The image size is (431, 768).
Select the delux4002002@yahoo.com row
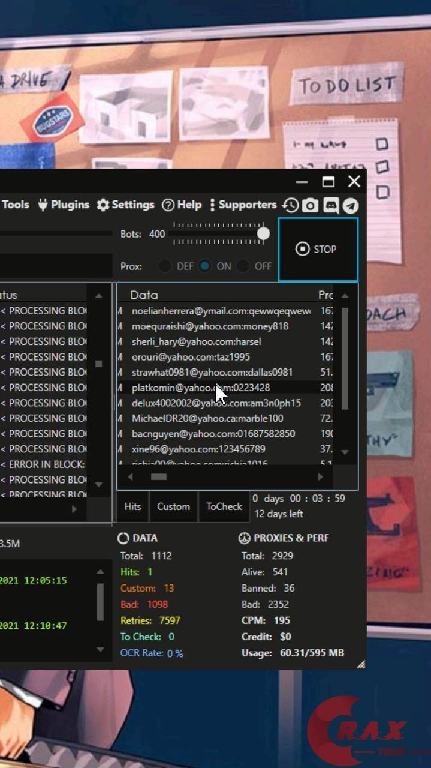[225, 403]
